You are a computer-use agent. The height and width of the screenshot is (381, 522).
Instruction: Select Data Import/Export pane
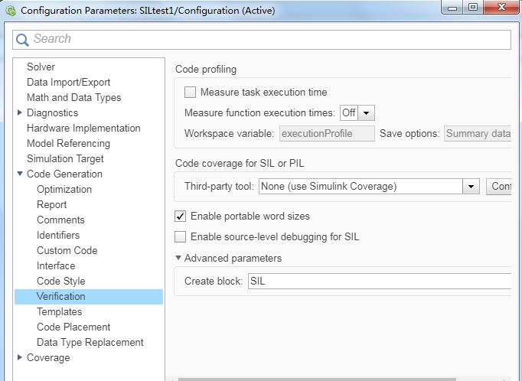click(x=68, y=82)
